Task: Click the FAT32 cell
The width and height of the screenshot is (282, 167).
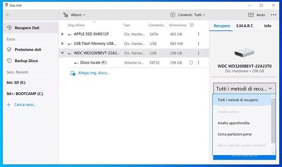Action: point(154,63)
